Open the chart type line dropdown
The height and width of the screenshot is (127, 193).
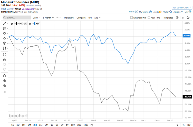[x=59, y=18]
